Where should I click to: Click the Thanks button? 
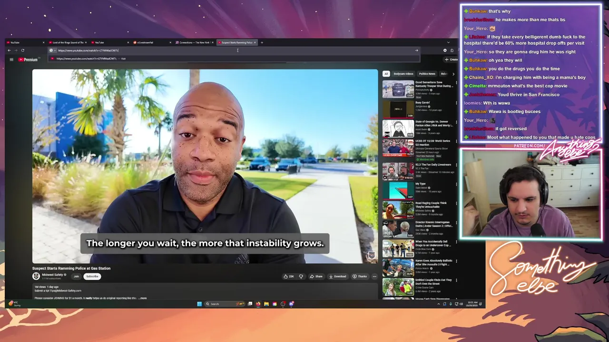point(360,276)
